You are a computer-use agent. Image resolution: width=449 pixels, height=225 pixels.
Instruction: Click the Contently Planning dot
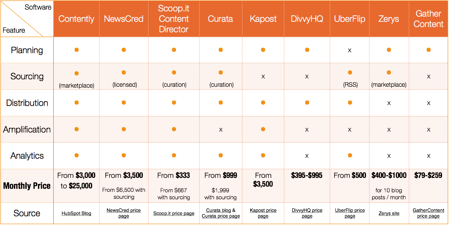(x=76, y=50)
